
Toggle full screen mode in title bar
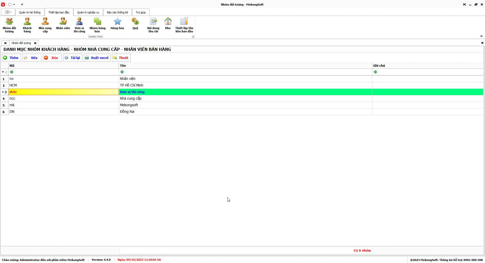pyautogui.click(x=464, y=5)
